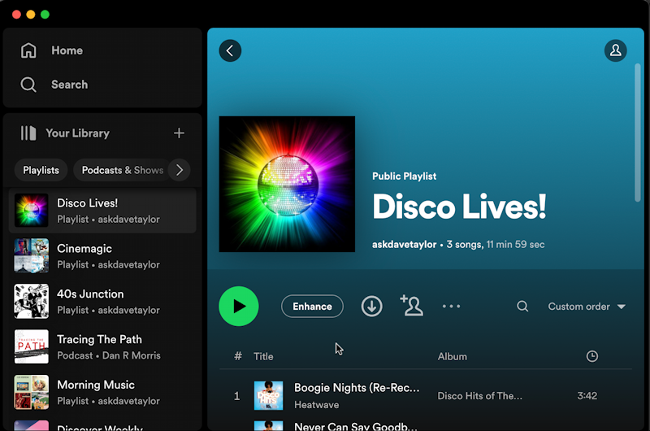Viewport: 650px width, 431px height.
Task: Open the three-dot more options menu
Action: point(451,307)
